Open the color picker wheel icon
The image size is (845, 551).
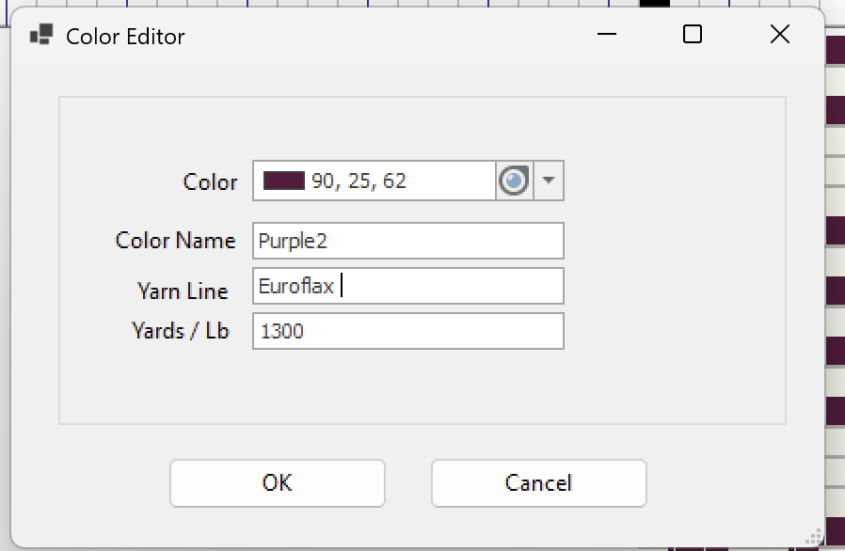tap(513, 181)
